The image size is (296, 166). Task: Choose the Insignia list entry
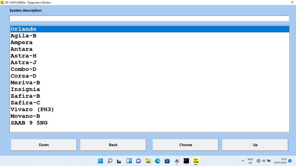click(150, 89)
